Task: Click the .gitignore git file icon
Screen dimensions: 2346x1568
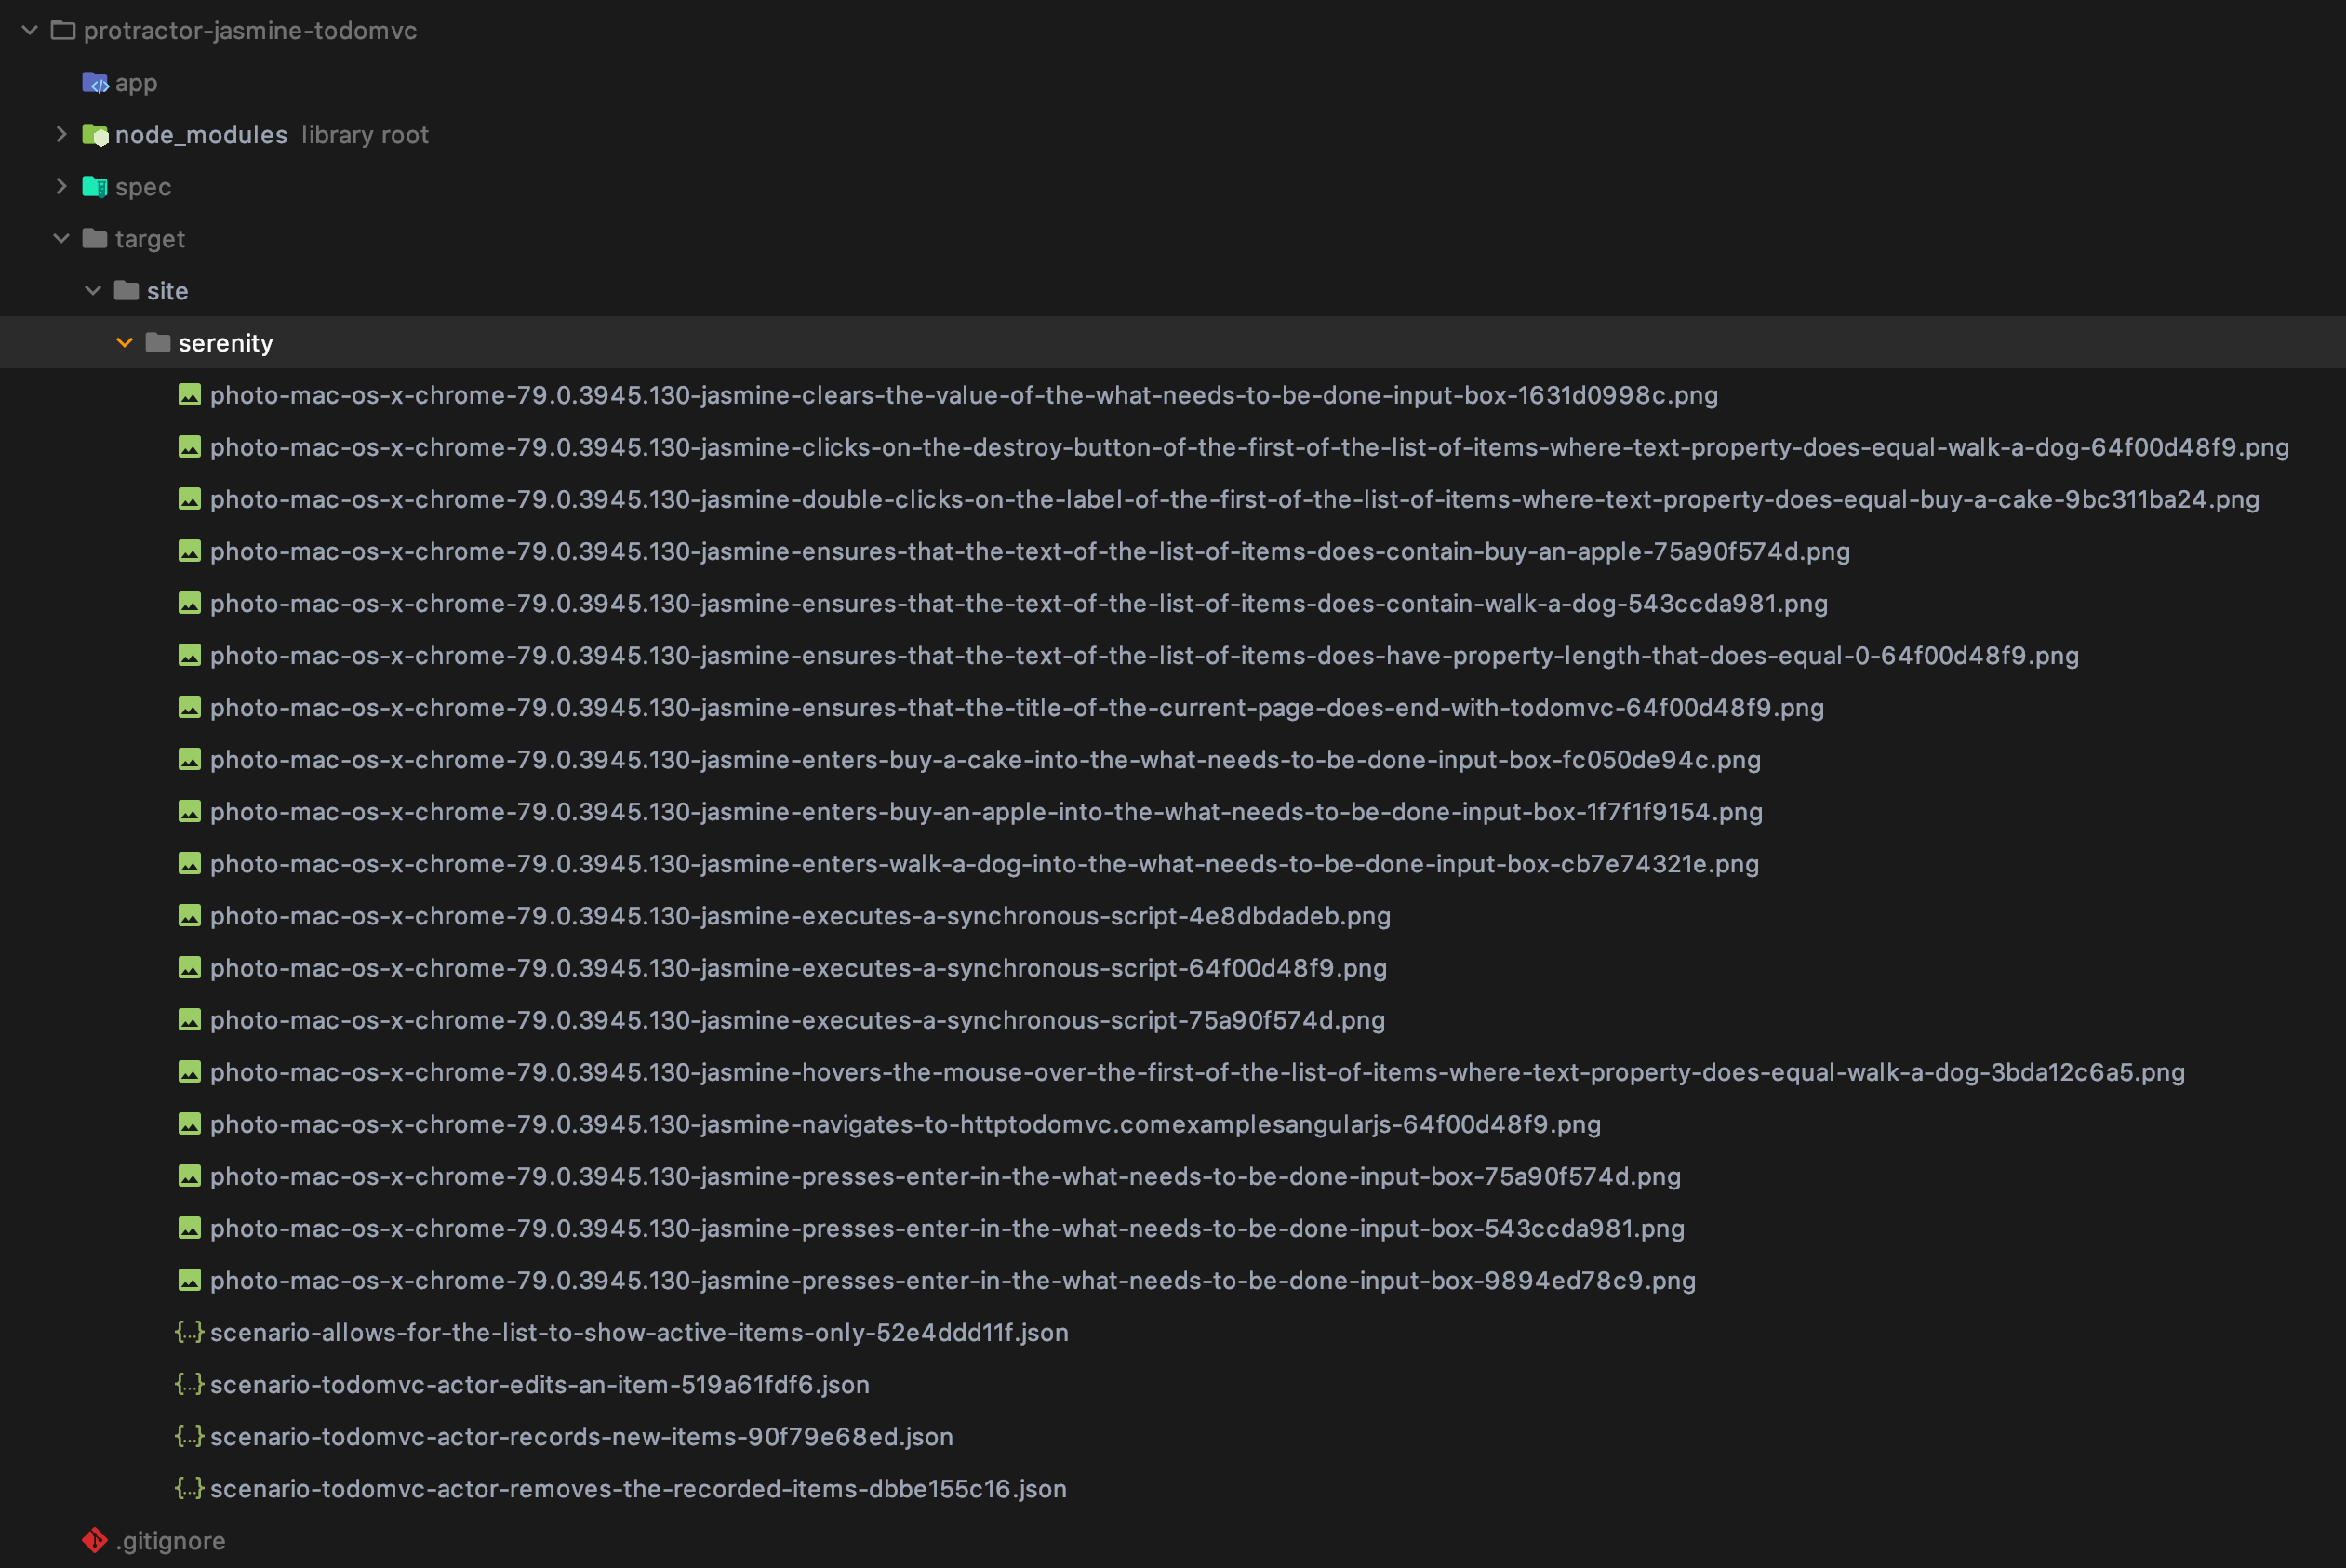Action: 95,1540
